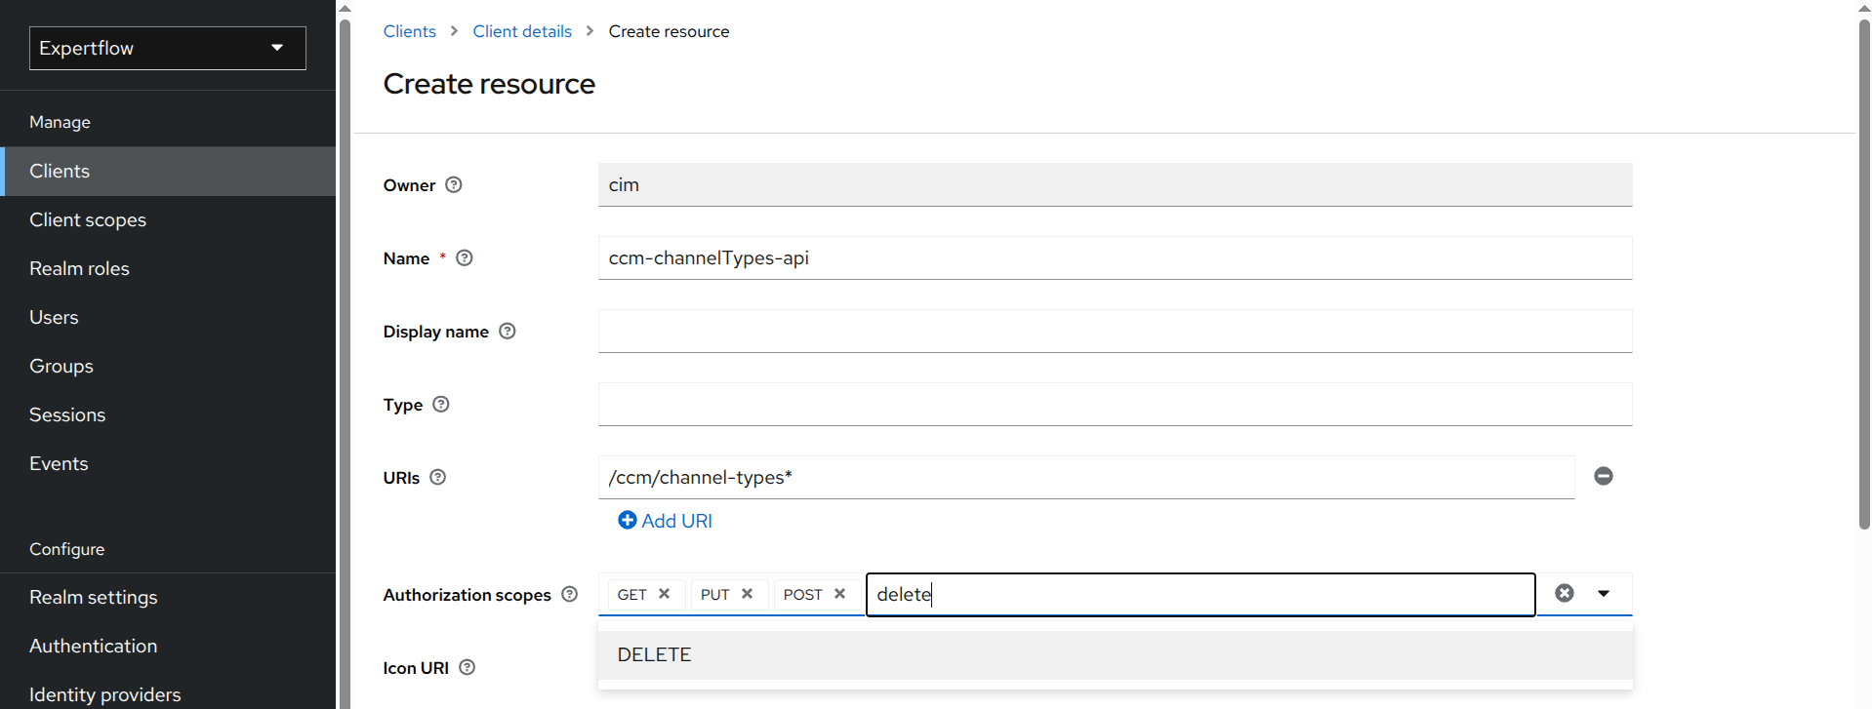Remove the PUT scope chip

click(x=748, y=594)
